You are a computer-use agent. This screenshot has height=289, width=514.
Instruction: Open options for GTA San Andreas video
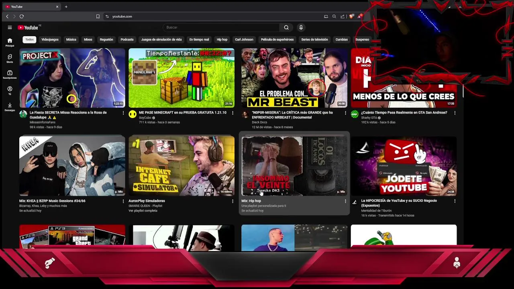click(455, 113)
